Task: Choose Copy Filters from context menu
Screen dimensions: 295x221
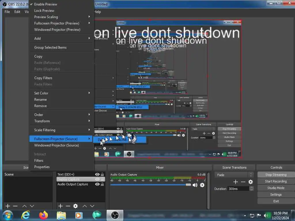Action: click(62, 78)
